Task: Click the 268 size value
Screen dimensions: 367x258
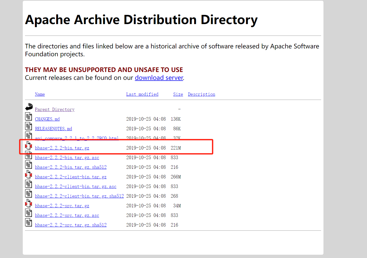Action: (x=174, y=196)
